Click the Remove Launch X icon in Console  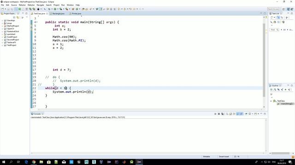pos(219,114)
